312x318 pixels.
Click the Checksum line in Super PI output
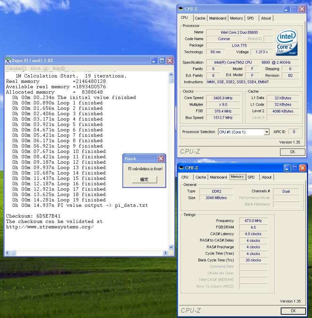(x=33, y=216)
